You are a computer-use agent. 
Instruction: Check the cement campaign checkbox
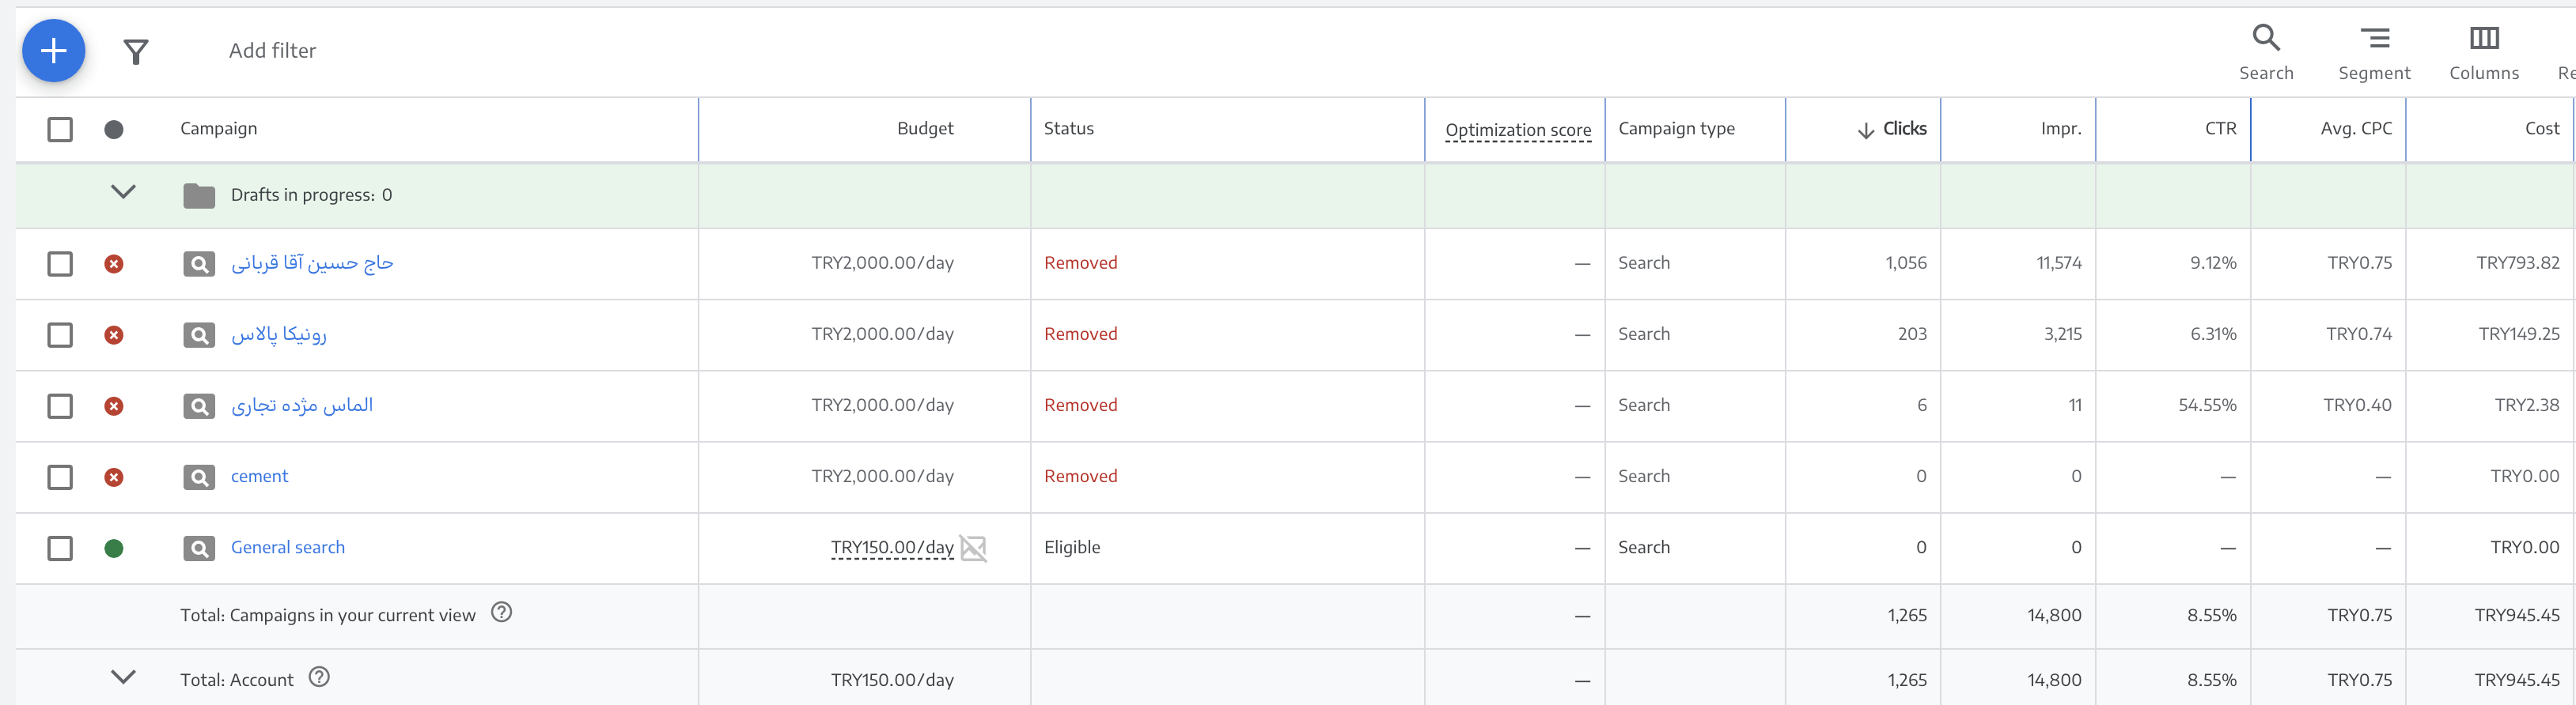(60, 477)
